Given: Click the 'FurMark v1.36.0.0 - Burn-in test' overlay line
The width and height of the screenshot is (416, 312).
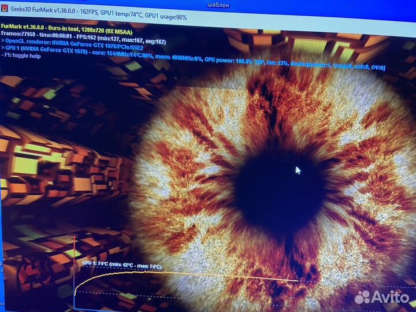Looking at the screenshot, I should click(66, 29).
